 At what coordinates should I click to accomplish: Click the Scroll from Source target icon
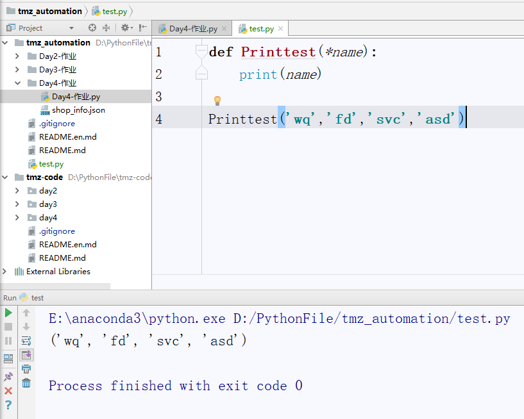pos(92,28)
